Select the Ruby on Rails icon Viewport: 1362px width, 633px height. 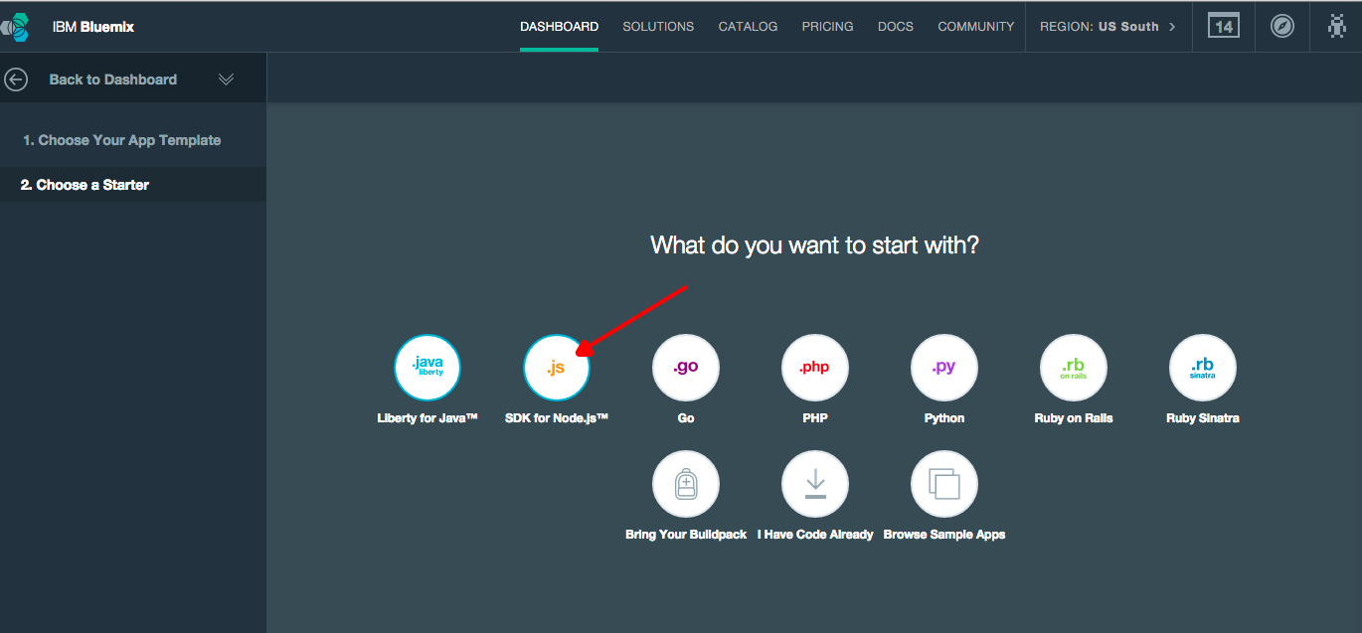pyautogui.click(x=1074, y=368)
